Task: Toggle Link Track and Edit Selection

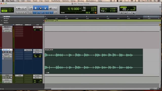Action: click(x=43, y=13)
